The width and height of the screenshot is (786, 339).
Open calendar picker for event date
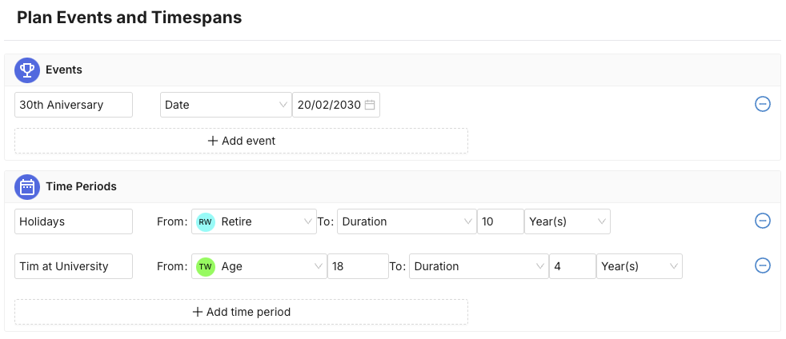pyautogui.click(x=370, y=105)
